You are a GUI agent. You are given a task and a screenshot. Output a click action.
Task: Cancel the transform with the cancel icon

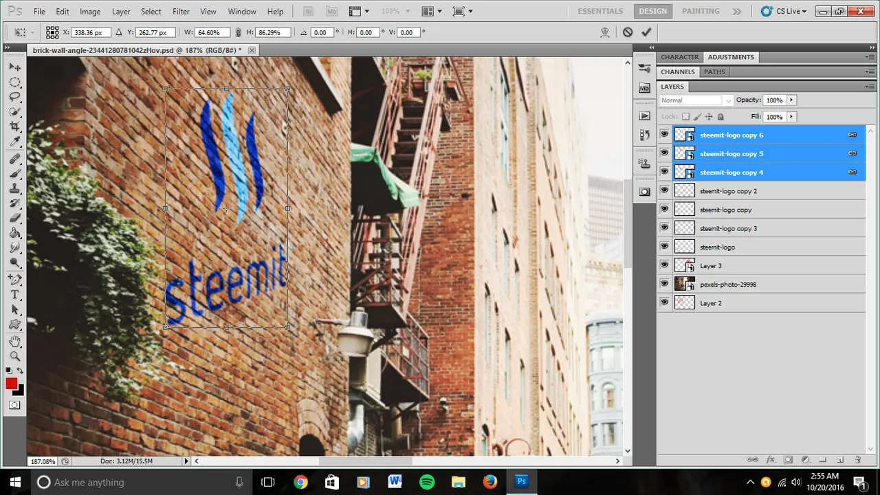pyautogui.click(x=628, y=32)
